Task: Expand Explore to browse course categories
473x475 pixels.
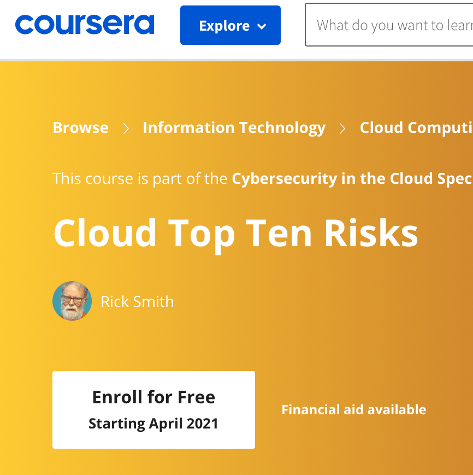Action: click(x=230, y=25)
